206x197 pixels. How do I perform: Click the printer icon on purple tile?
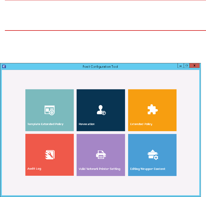(x=101, y=154)
